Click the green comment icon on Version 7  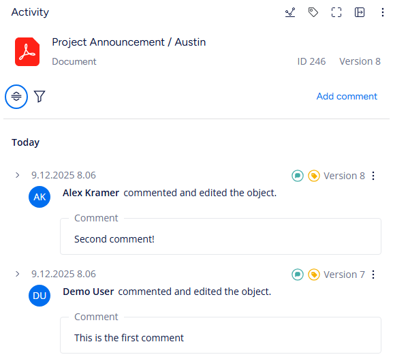tap(298, 275)
